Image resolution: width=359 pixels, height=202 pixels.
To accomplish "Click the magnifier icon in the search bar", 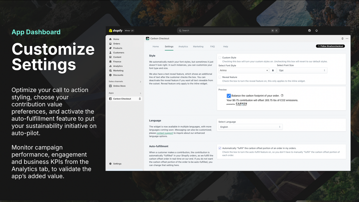I will tap(180, 31).
